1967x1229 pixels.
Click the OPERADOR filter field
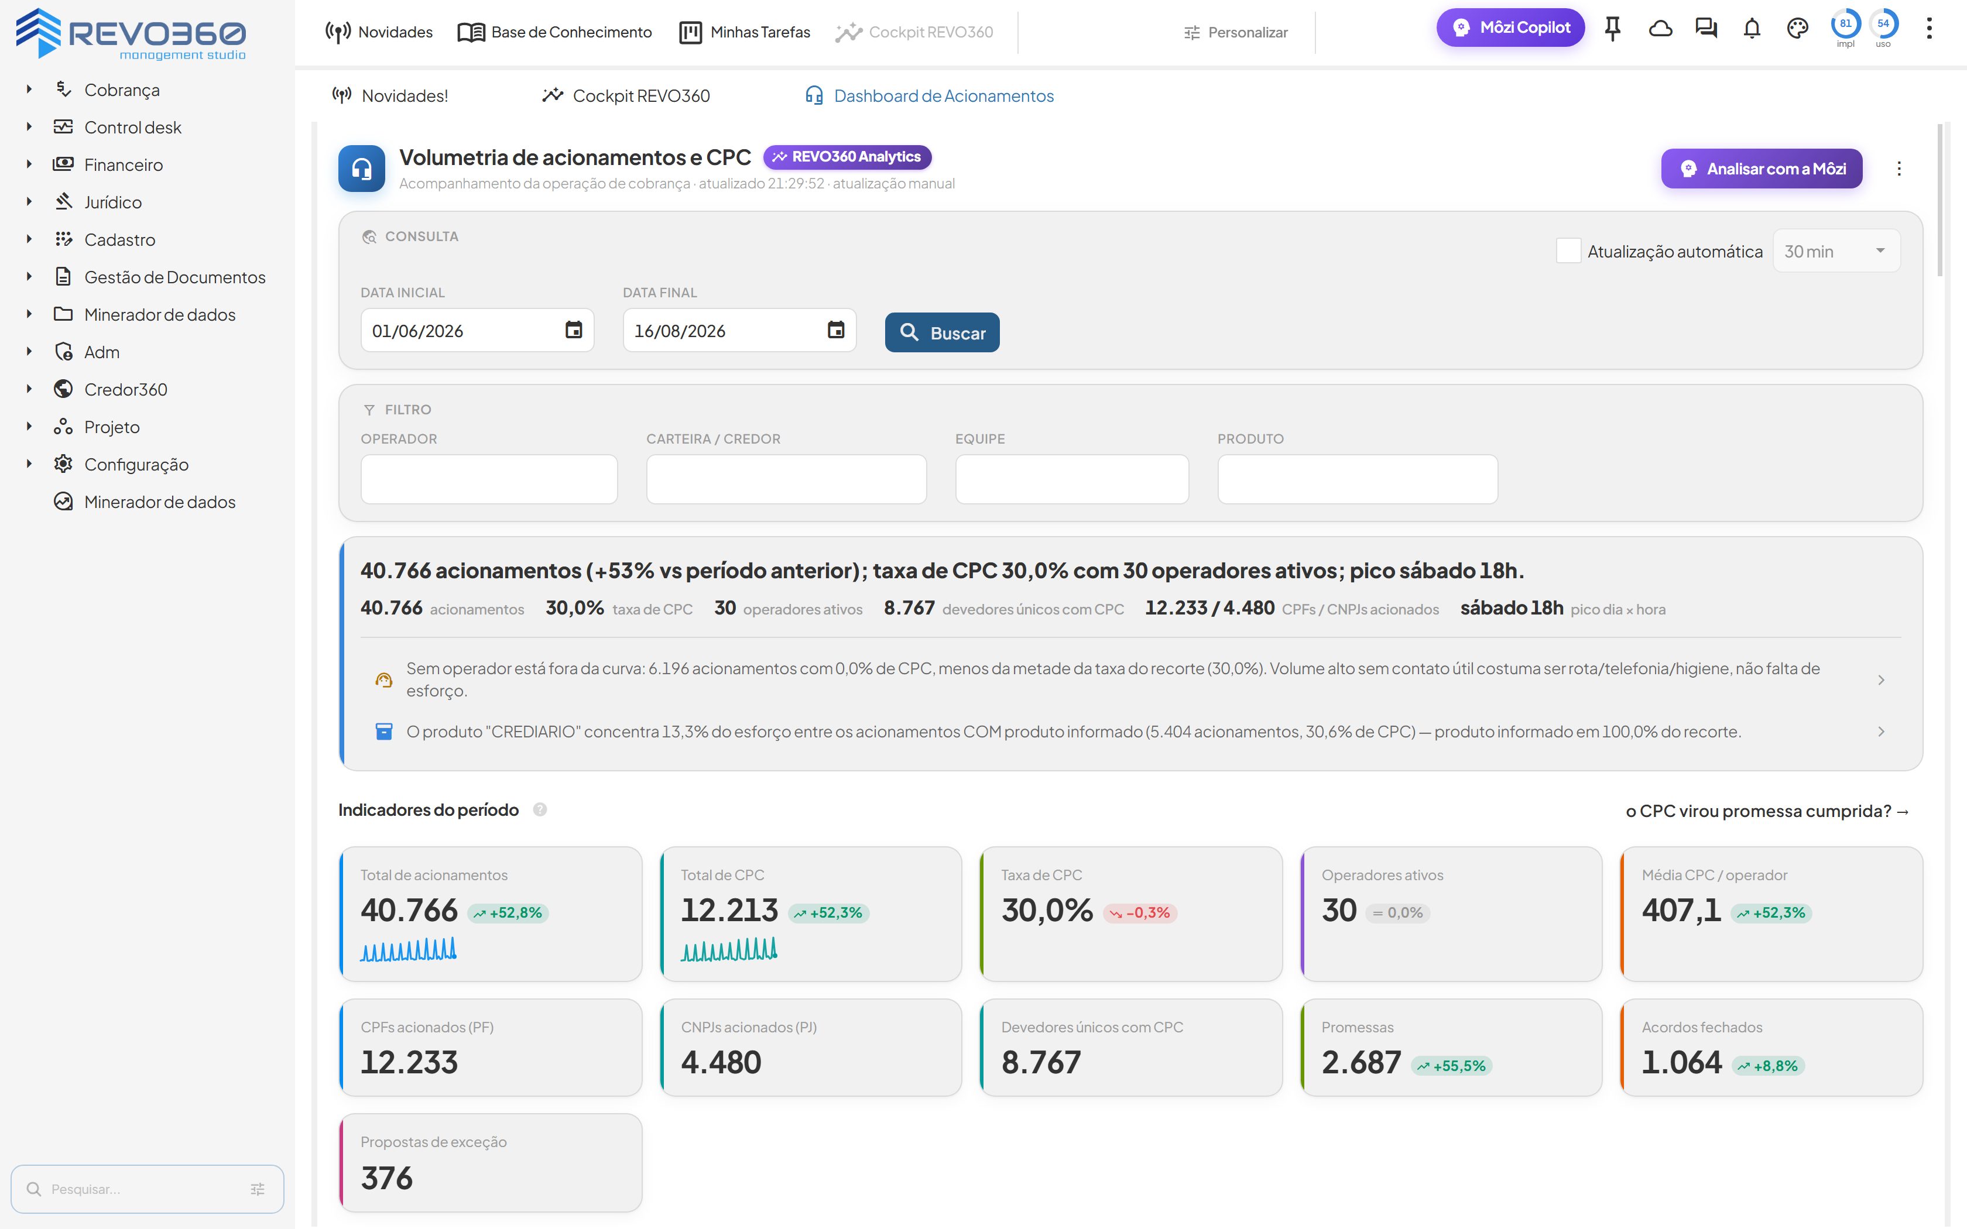pos(489,479)
